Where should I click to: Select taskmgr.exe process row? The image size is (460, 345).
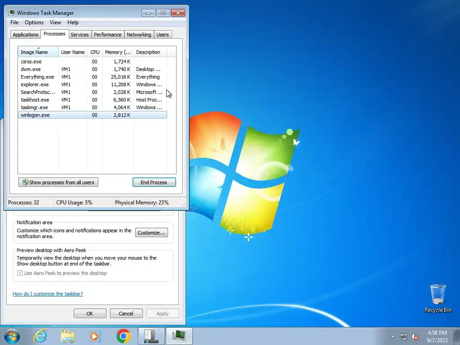(93, 107)
